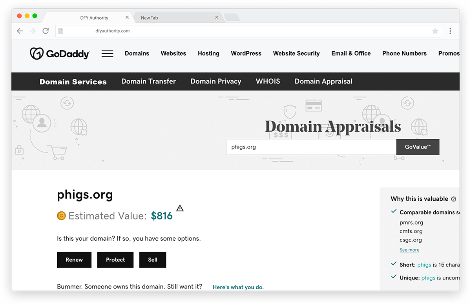The image size is (471, 305).
Task: Open the Here's what you do link
Action: [x=238, y=287]
